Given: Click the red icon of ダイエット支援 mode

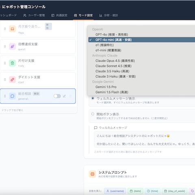Looking at the screenshot, I should tap(12, 80).
